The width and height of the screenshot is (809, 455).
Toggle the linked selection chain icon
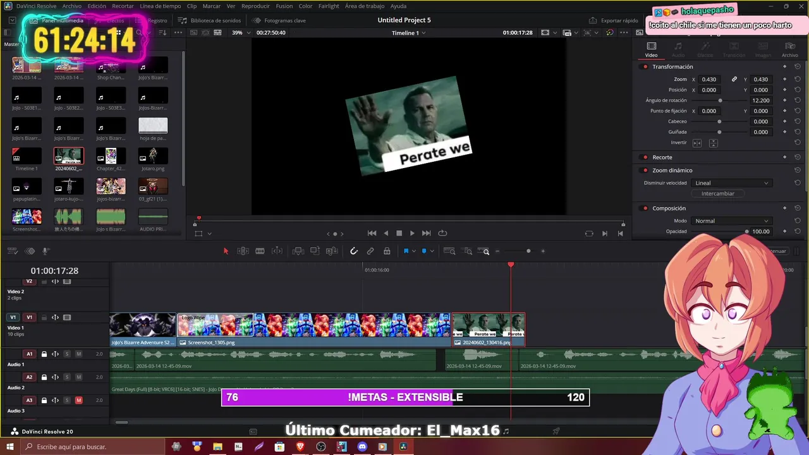tap(370, 251)
